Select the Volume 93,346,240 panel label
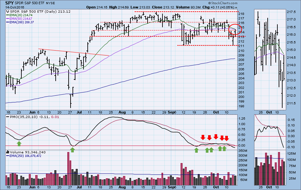 [x=28, y=152]
